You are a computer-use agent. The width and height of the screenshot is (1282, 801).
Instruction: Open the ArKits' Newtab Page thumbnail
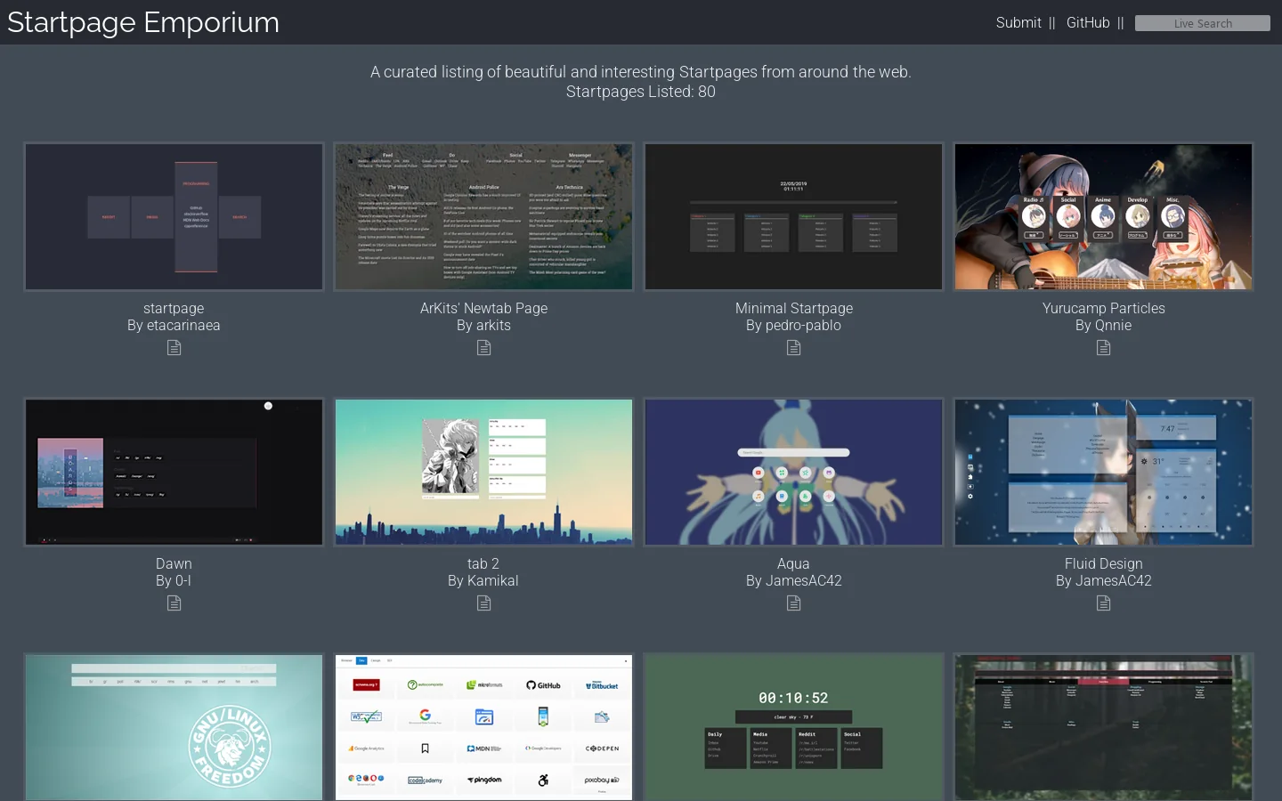click(x=483, y=216)
